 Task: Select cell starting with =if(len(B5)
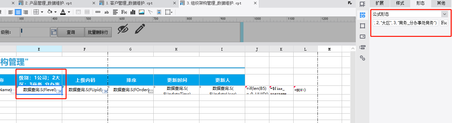point(257,90)
